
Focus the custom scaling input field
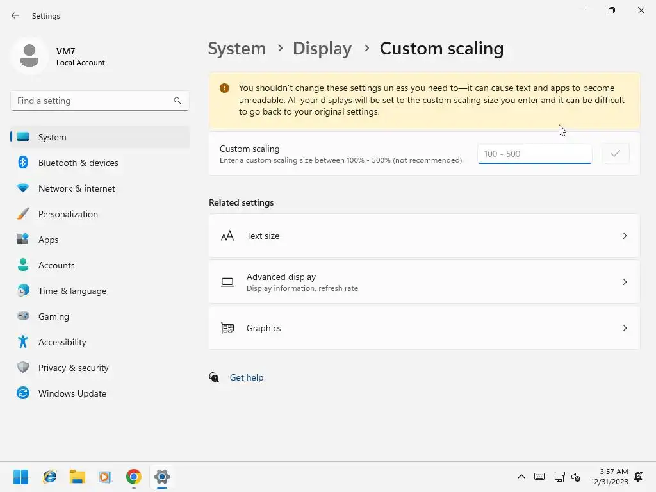pos(534,154)
